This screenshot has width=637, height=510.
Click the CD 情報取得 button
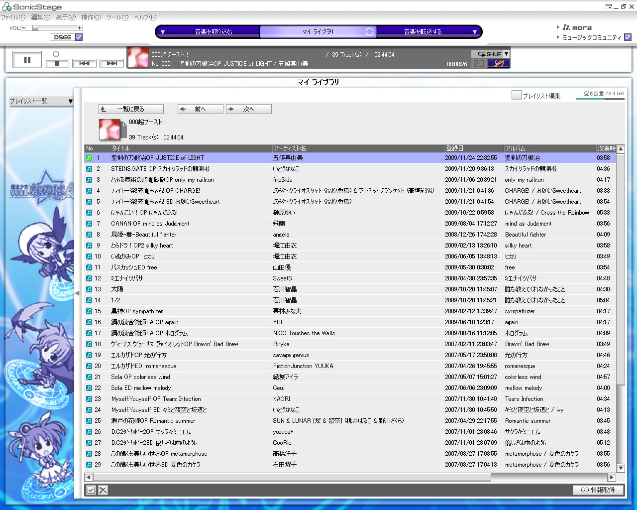click(598, 490)
